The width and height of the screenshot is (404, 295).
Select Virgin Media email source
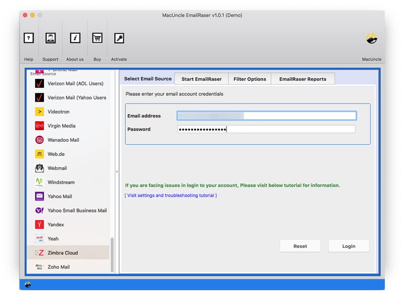click(61, 126)
